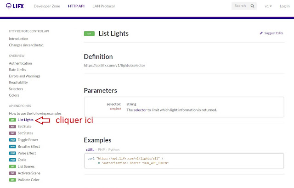This screenshot has width=294, height=188.
Task: Click the selector link in parameter description
Action: click(140, 110)
